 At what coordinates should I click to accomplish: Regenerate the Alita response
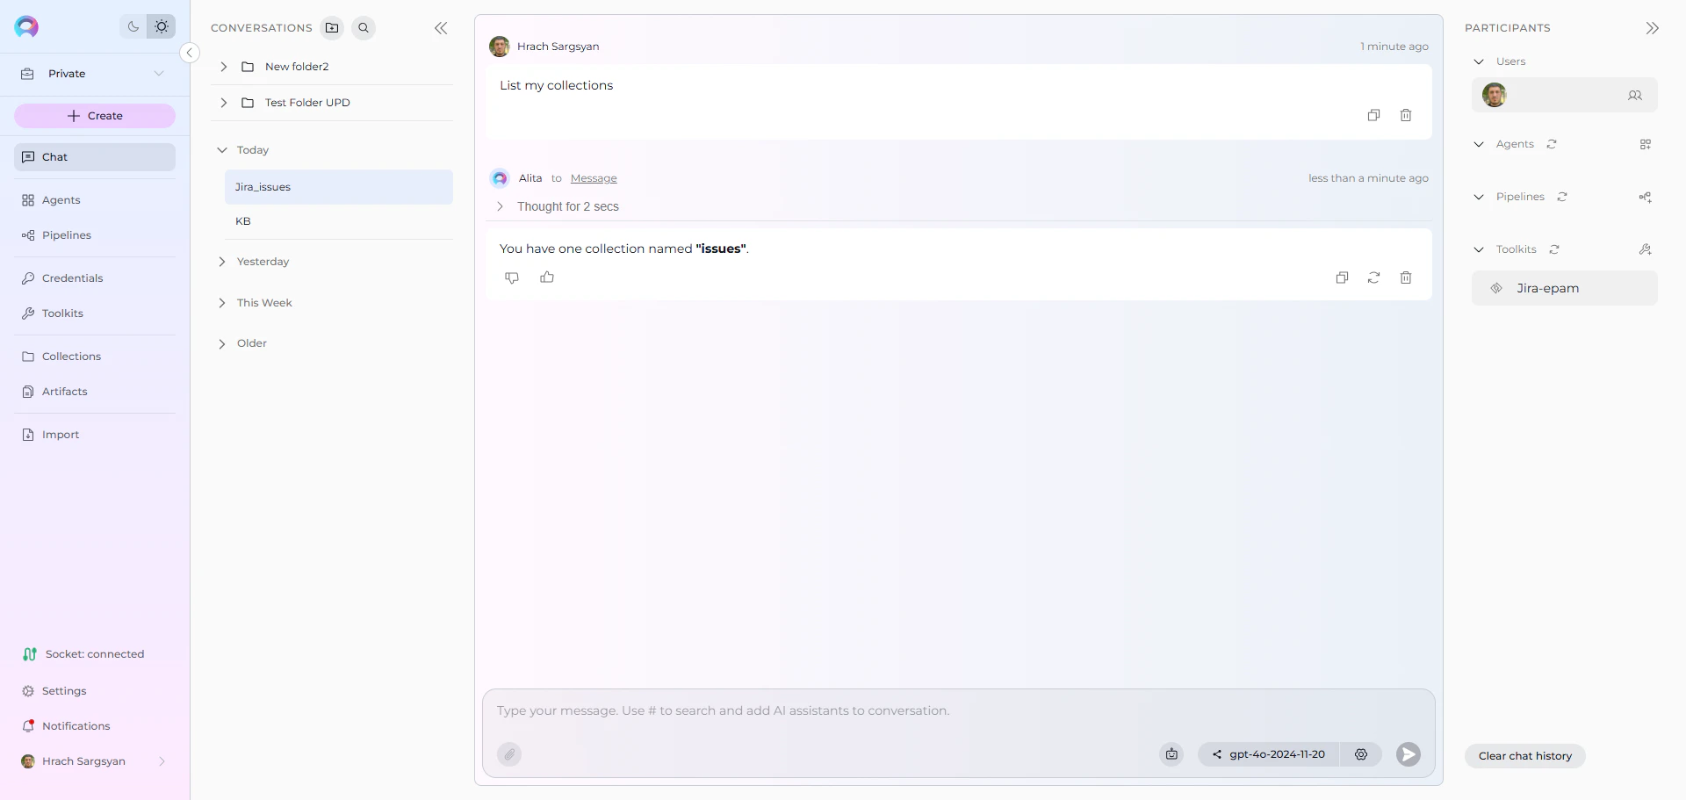(x=1373, y=277)
